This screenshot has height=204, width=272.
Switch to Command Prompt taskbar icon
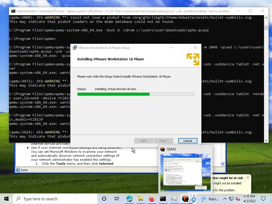point(163,199)
